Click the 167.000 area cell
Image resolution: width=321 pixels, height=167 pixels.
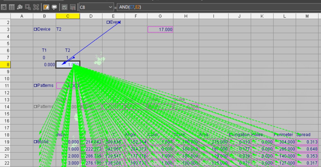click(x=214, y=149)
